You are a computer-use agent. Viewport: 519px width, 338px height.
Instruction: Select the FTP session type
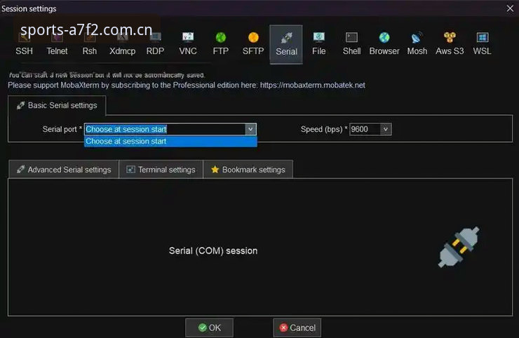click(220, 44)
